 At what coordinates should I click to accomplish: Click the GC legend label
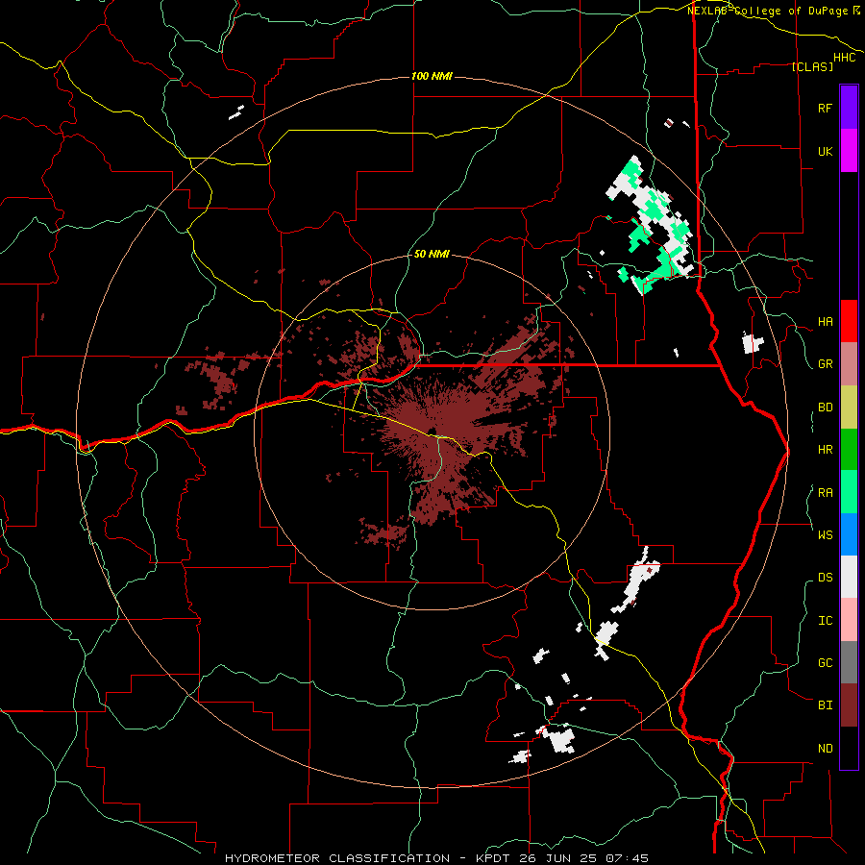tap(825, 662)
